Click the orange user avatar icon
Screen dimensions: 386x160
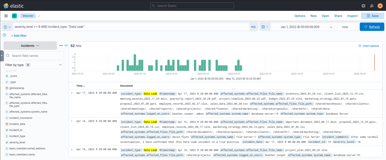click(380, 6)
